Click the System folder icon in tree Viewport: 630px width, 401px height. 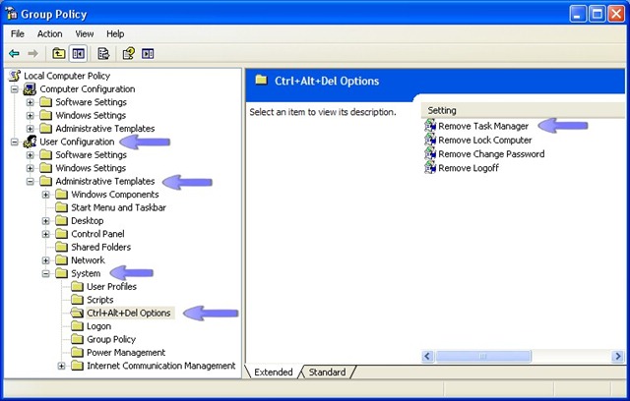click(x=61, y=273)
